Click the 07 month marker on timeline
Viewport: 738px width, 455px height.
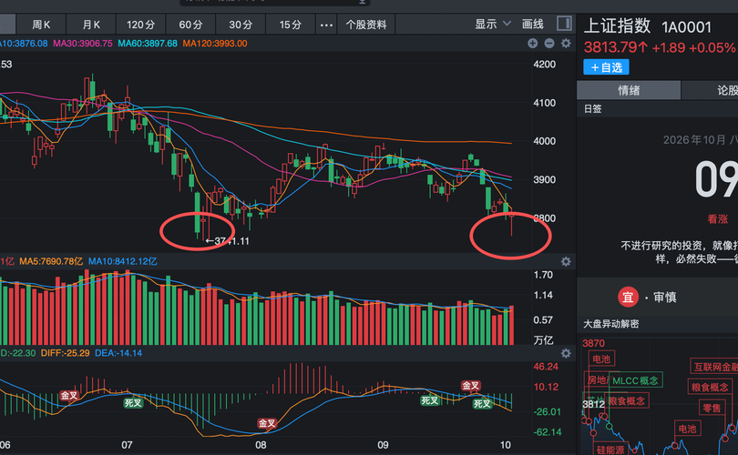(x=127, y=445)
